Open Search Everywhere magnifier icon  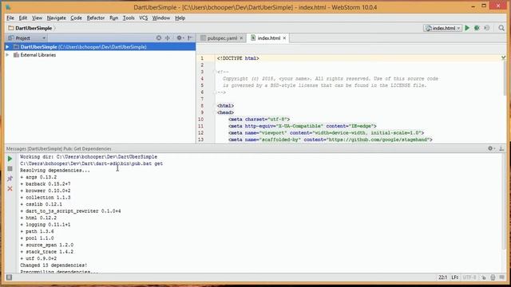tap(501, 28)
